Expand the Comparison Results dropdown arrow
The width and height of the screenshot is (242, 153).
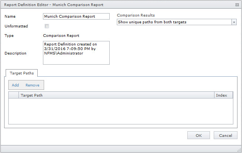point(234,22)
